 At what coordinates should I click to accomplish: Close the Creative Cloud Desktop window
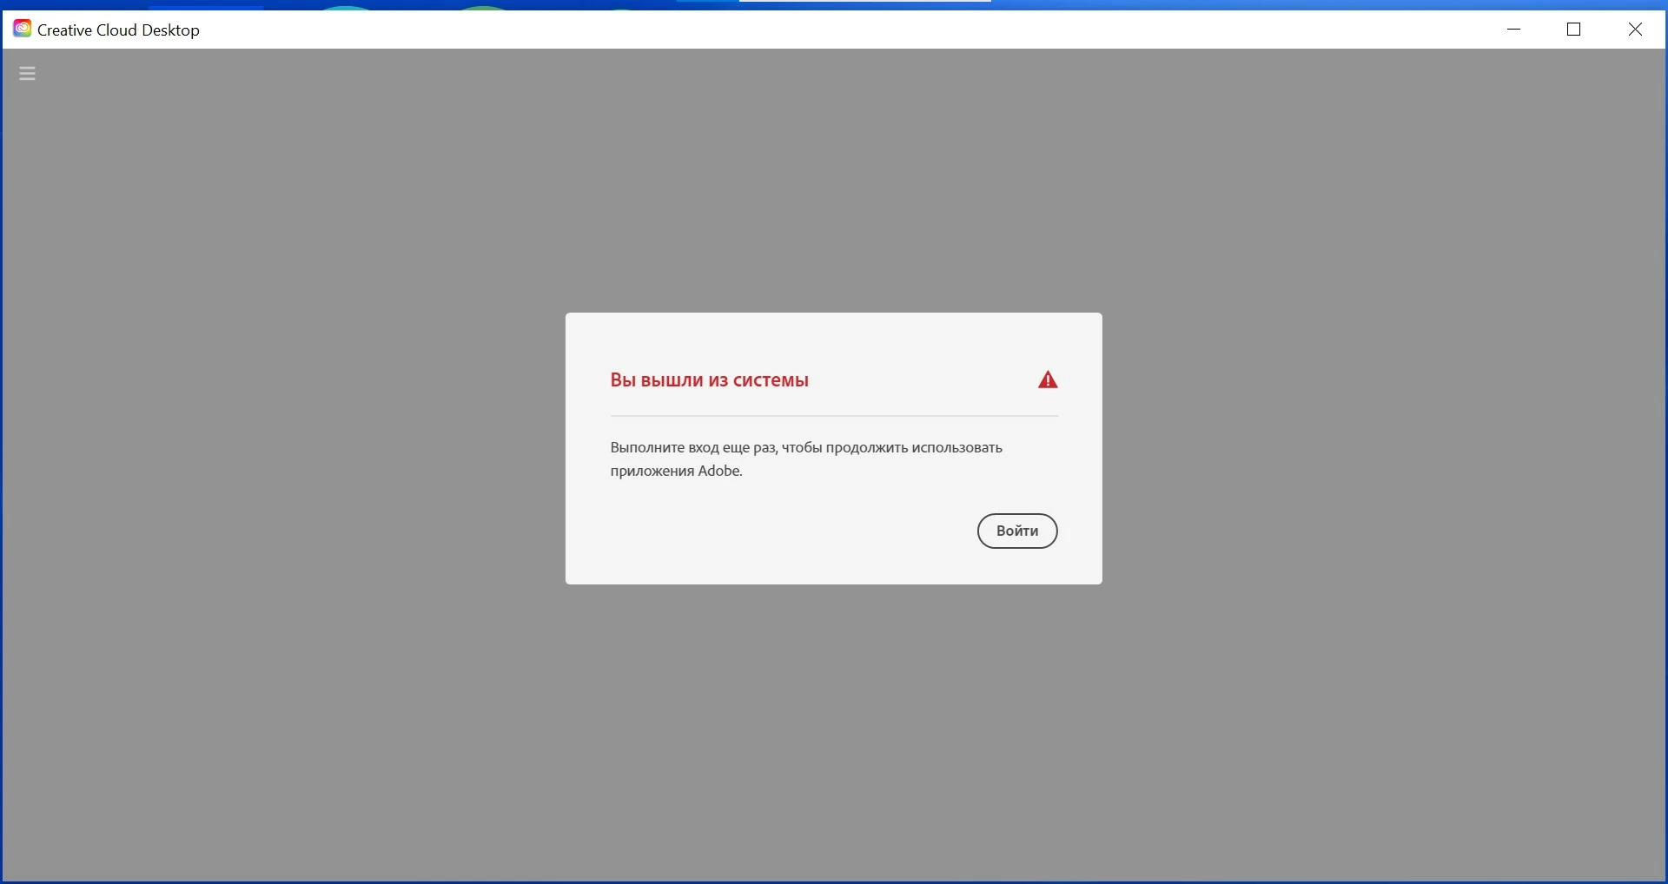pyautogui.click(x=1635, y=30)
